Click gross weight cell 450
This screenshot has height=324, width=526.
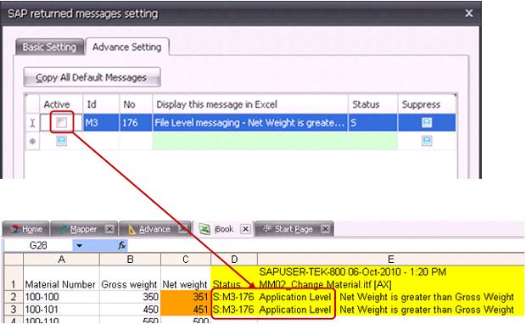point(130,310)
